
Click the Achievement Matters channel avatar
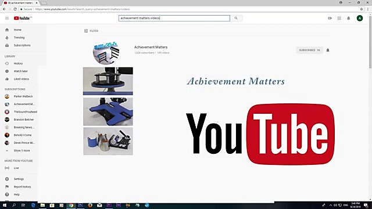click(106, 53)
